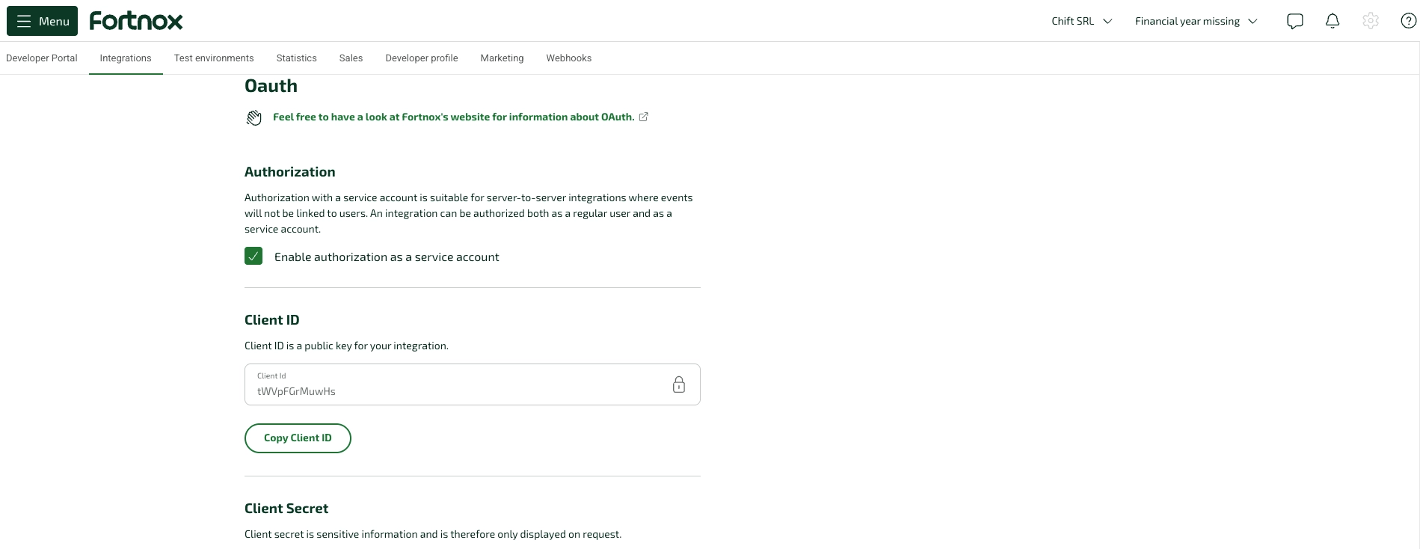Open the Financial year missing dropdown
This screenshot has width=1420, height=549.
(x=1196, y=21)
